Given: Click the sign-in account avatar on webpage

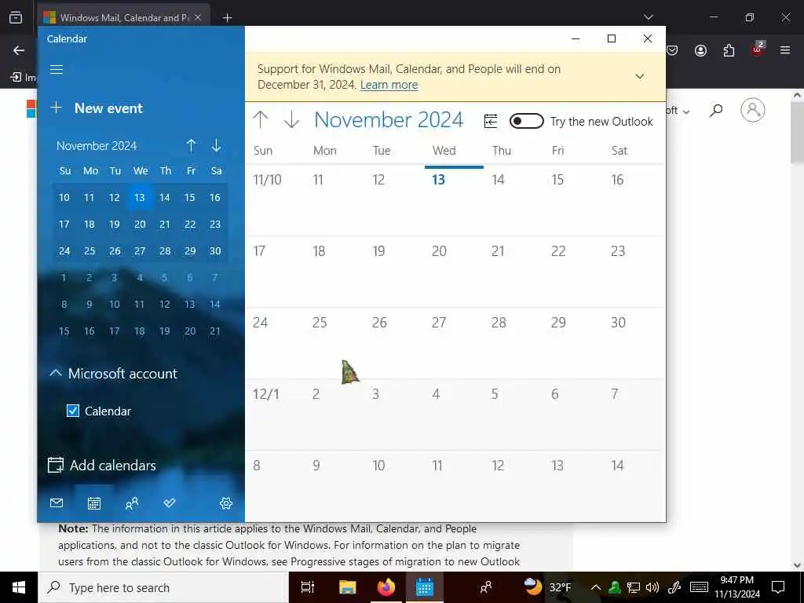Looking at the screenshot, I should (753, 110).
